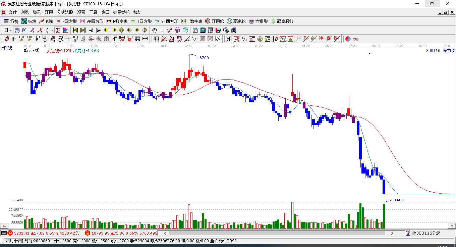Click the yellow diamond right-arrow icon
Viewport: 456px width, 247px height.
pos(114,30)
